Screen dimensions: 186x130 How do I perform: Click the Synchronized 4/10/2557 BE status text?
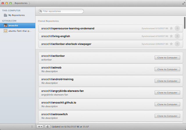pos(155,36)
